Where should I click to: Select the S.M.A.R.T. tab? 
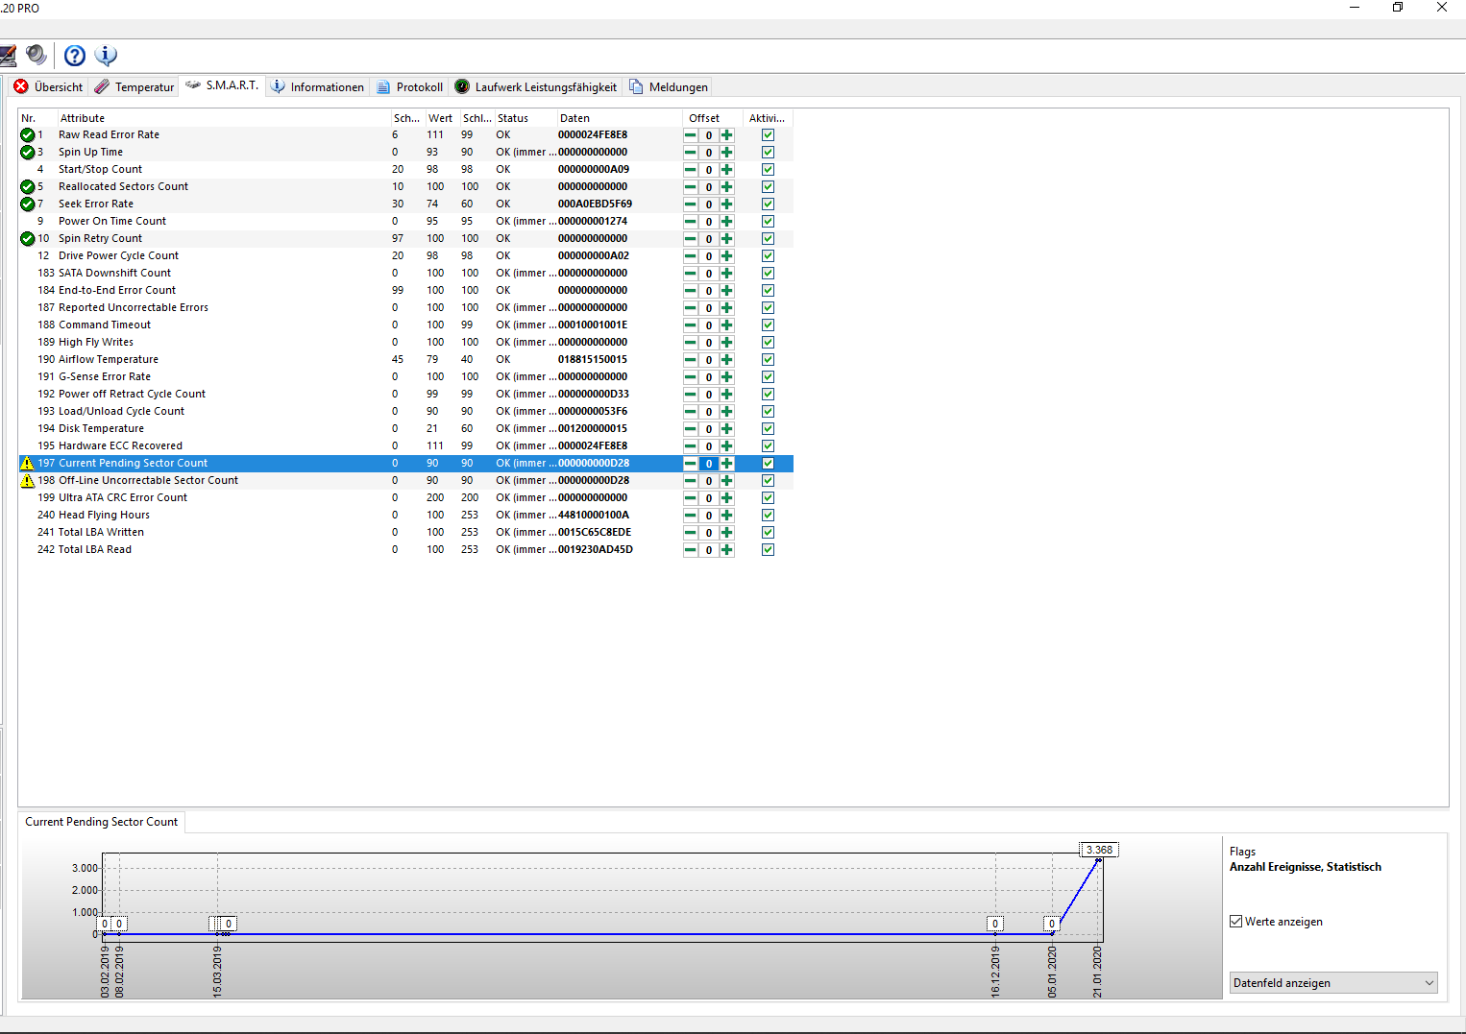(x=222, y=85)
